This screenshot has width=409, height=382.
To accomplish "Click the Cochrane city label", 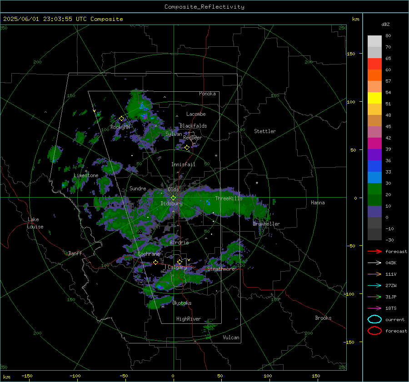I will click(149, 254).
